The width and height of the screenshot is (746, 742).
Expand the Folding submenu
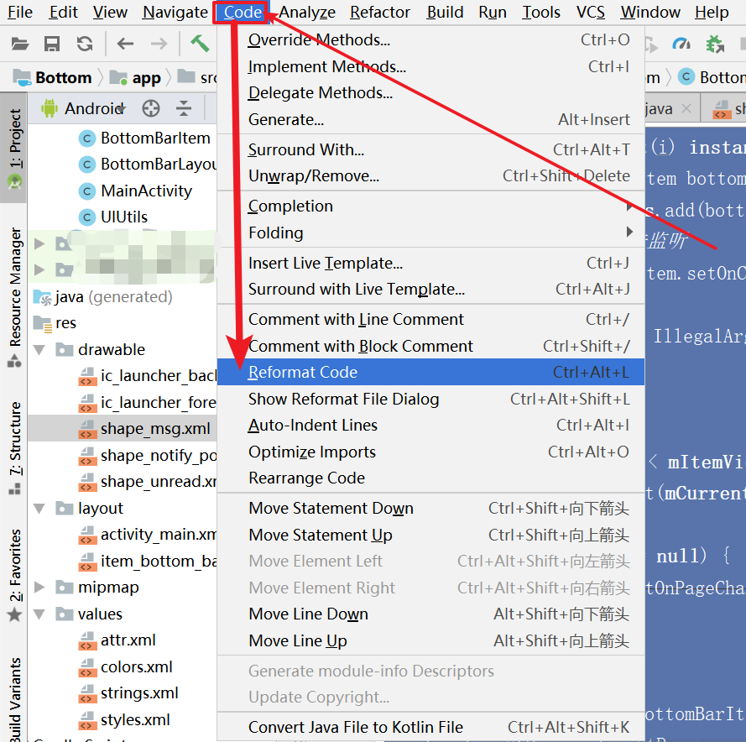[x=431, y=233]
